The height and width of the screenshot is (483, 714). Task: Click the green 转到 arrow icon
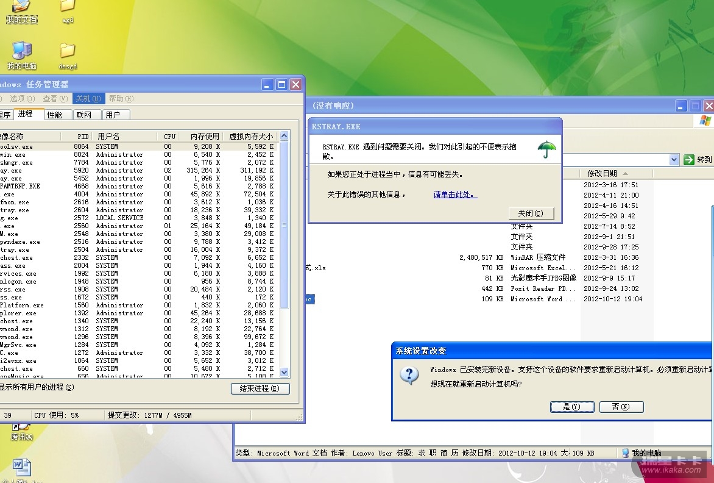point(689,160)
